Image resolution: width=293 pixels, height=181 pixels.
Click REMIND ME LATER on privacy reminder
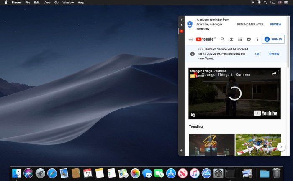pyautogui.click(x=250, y=25)
